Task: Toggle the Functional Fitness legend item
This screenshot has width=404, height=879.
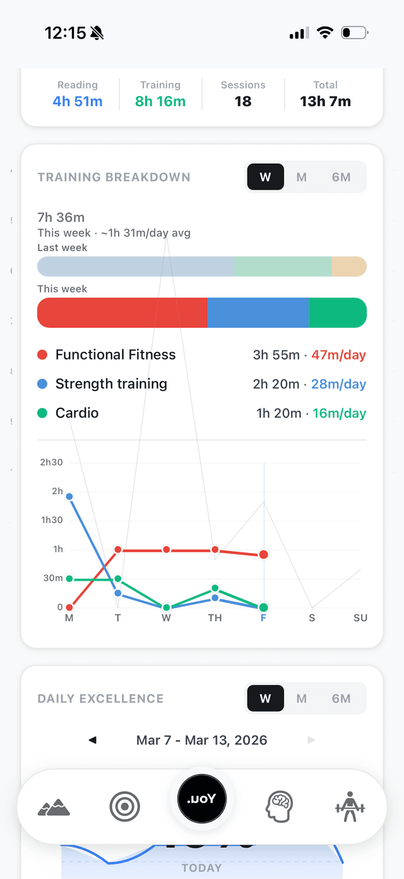Action: 116,355
